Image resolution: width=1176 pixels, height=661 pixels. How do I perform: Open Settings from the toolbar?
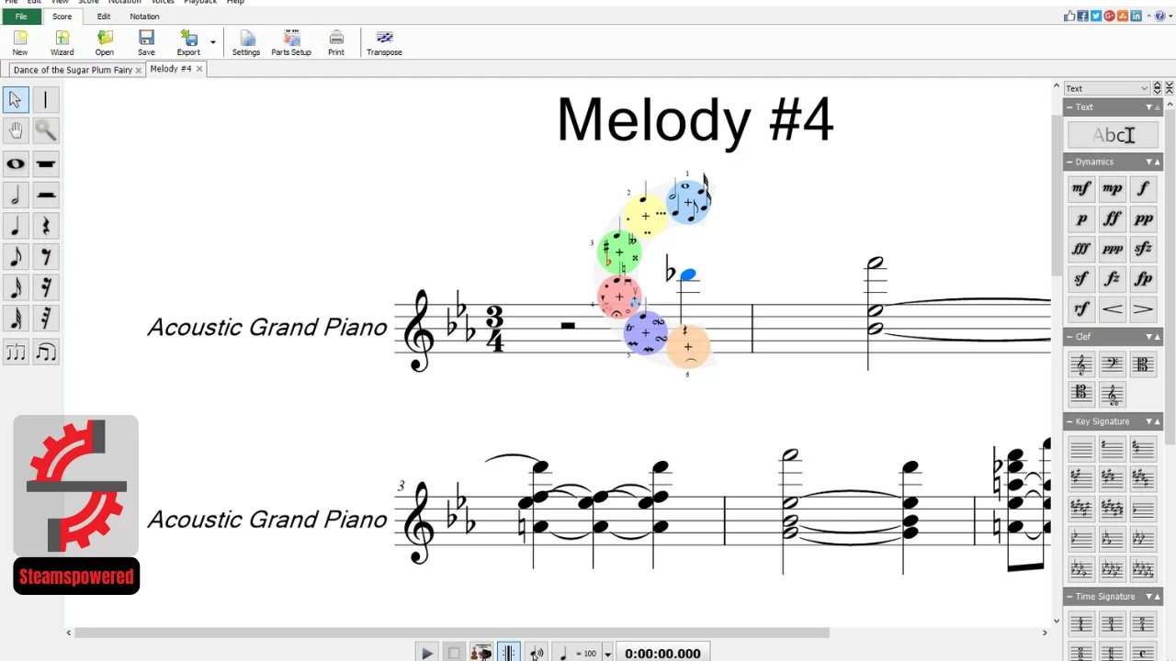click(246, 42)
